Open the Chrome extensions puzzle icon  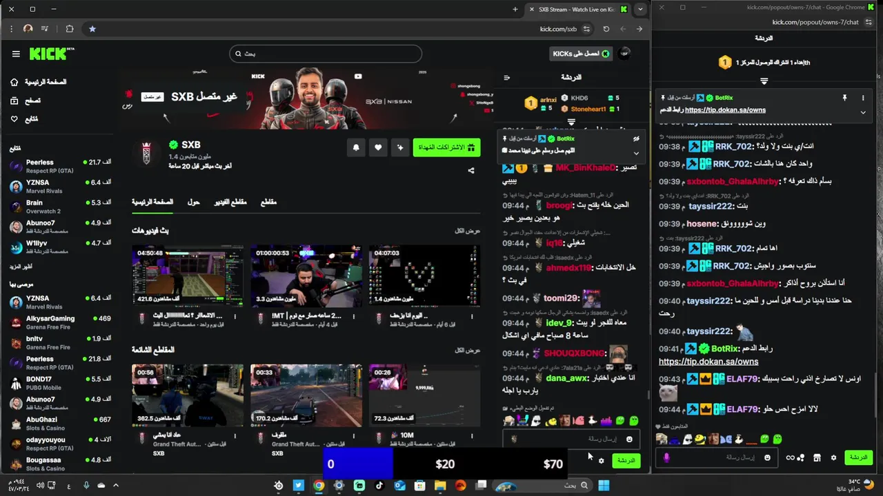(x=70, y=29)
